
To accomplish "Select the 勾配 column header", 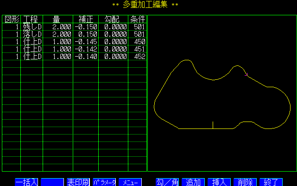I will tap(112, 19).
